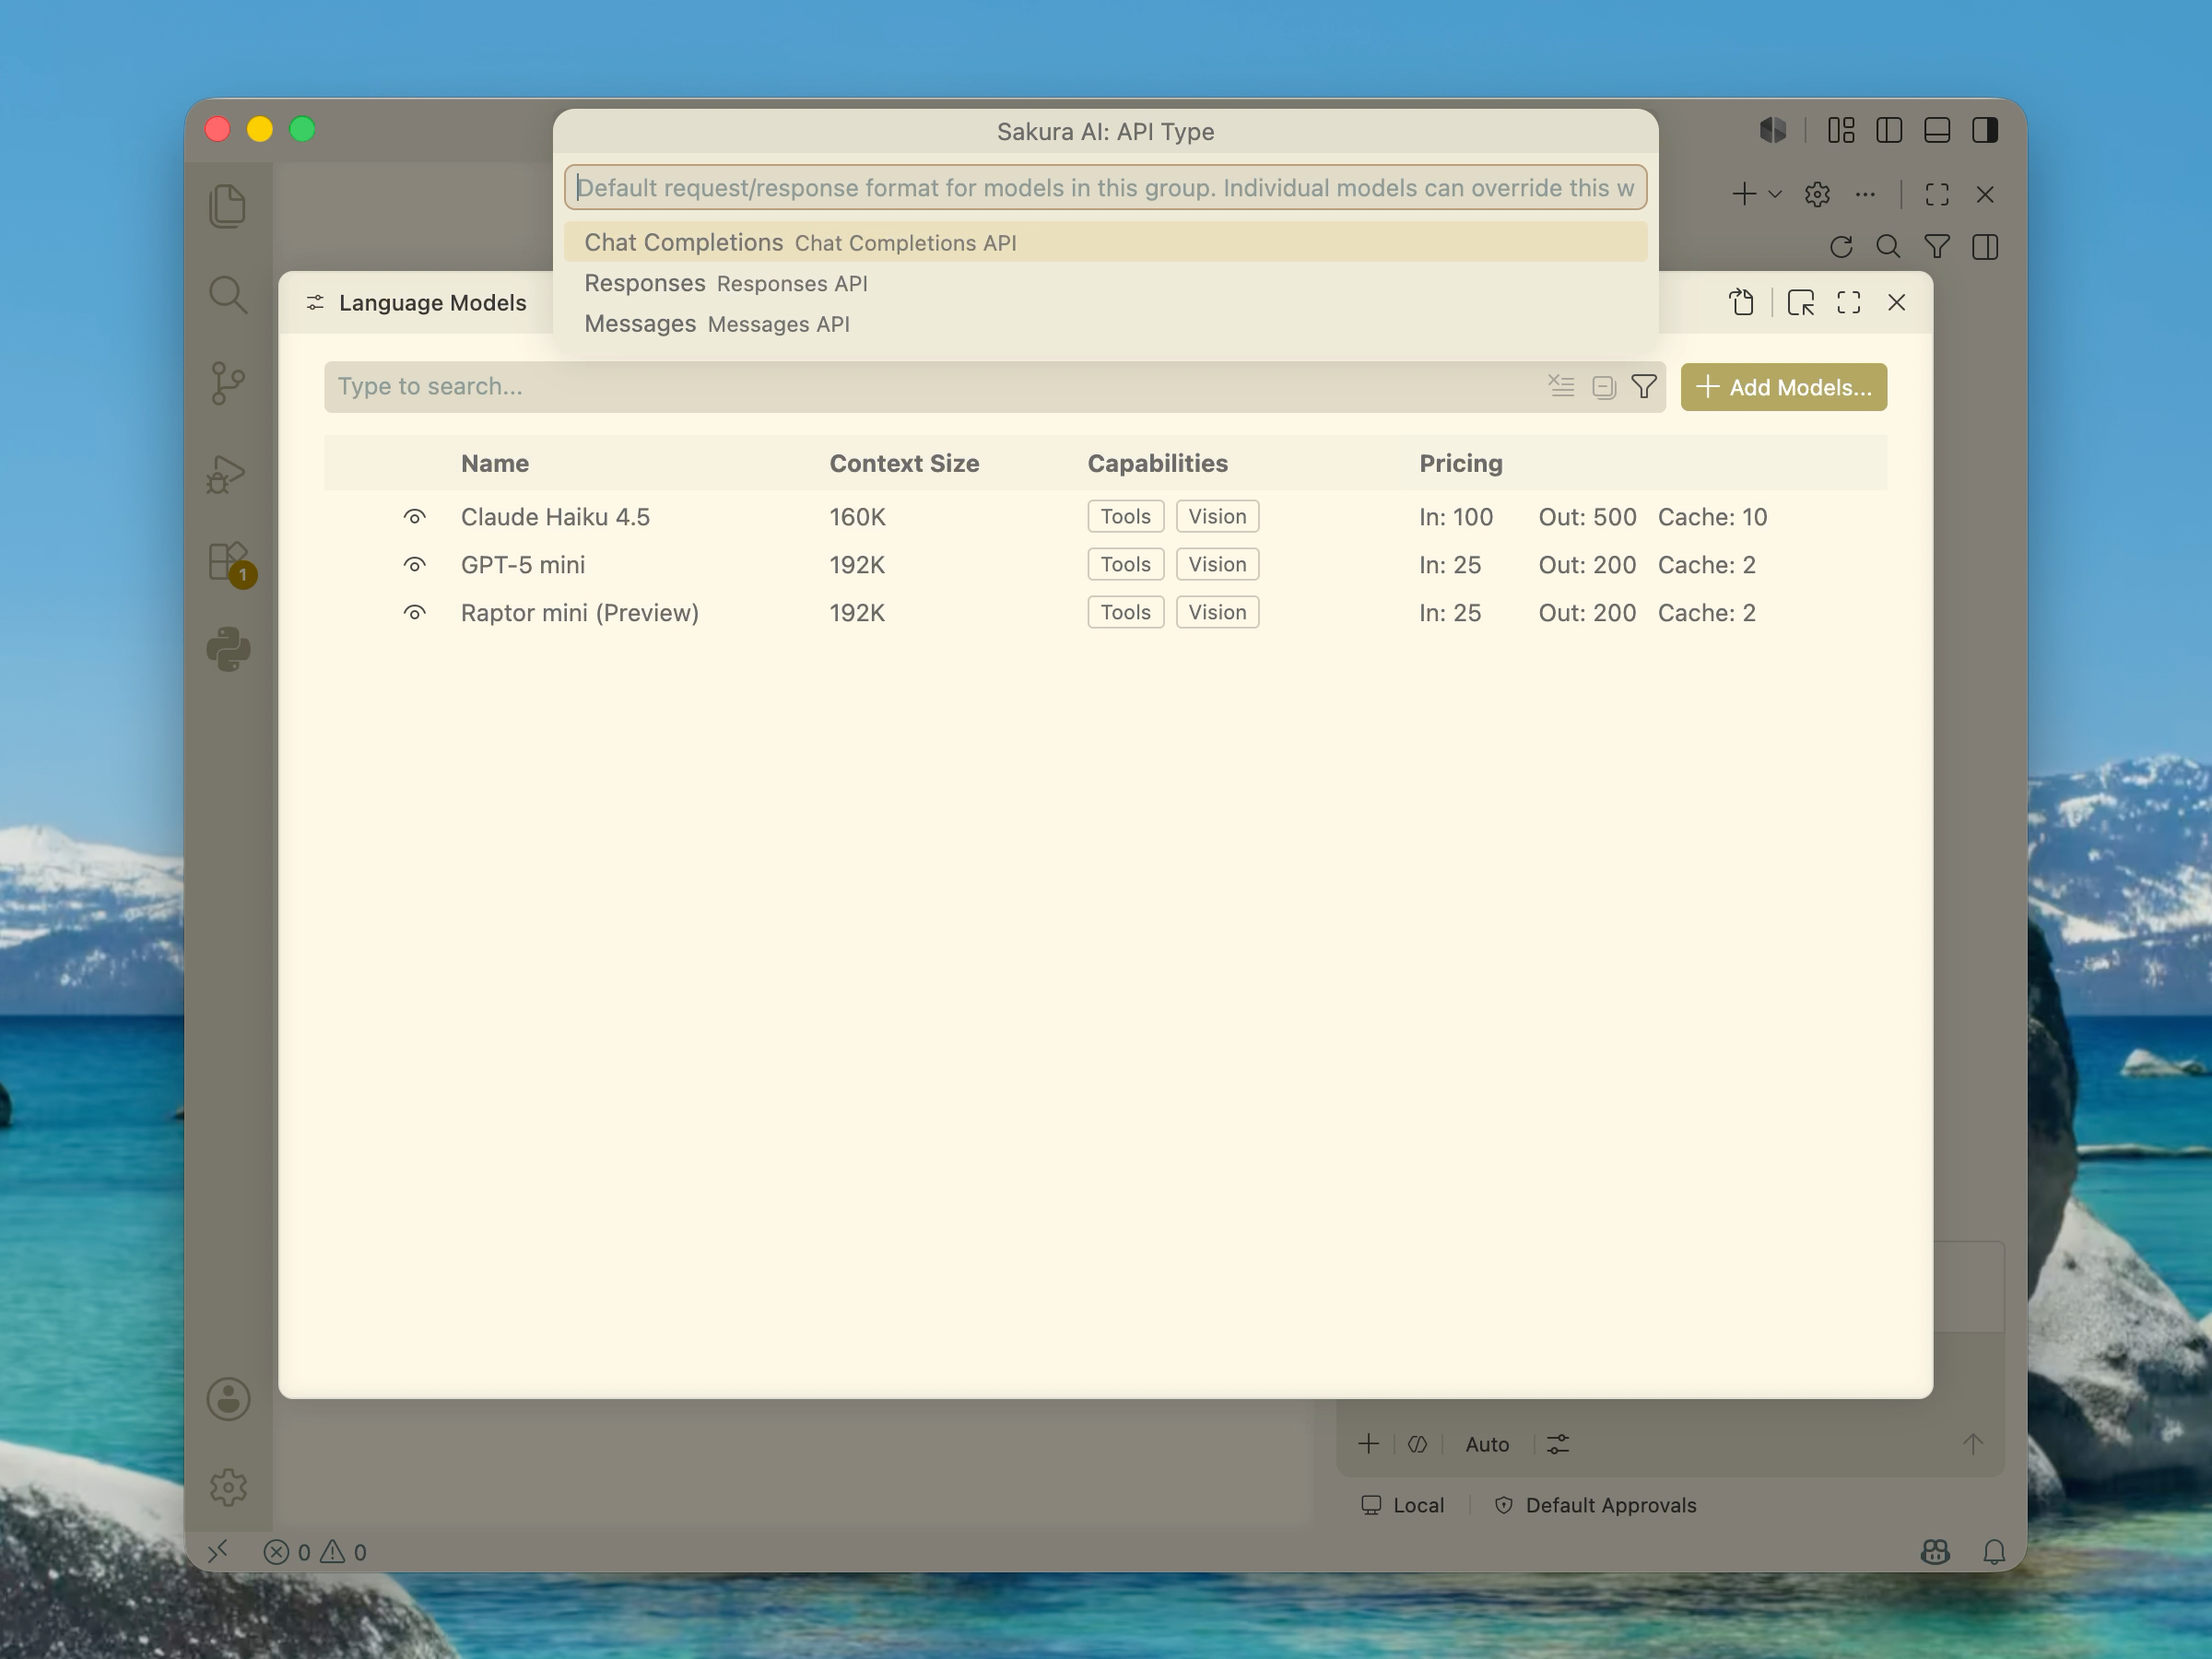Toggle the sessions side-by-side layout icon

[x=1985, y=247]
